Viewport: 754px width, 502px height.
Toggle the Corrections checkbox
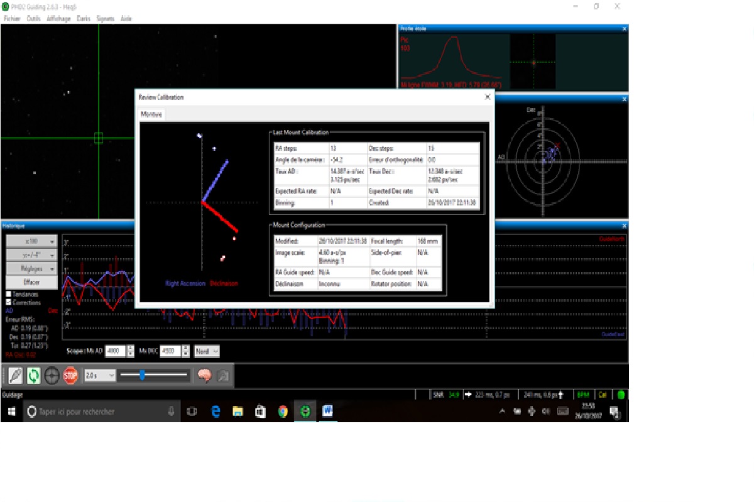pyautogui.click(x=8, y=302)
